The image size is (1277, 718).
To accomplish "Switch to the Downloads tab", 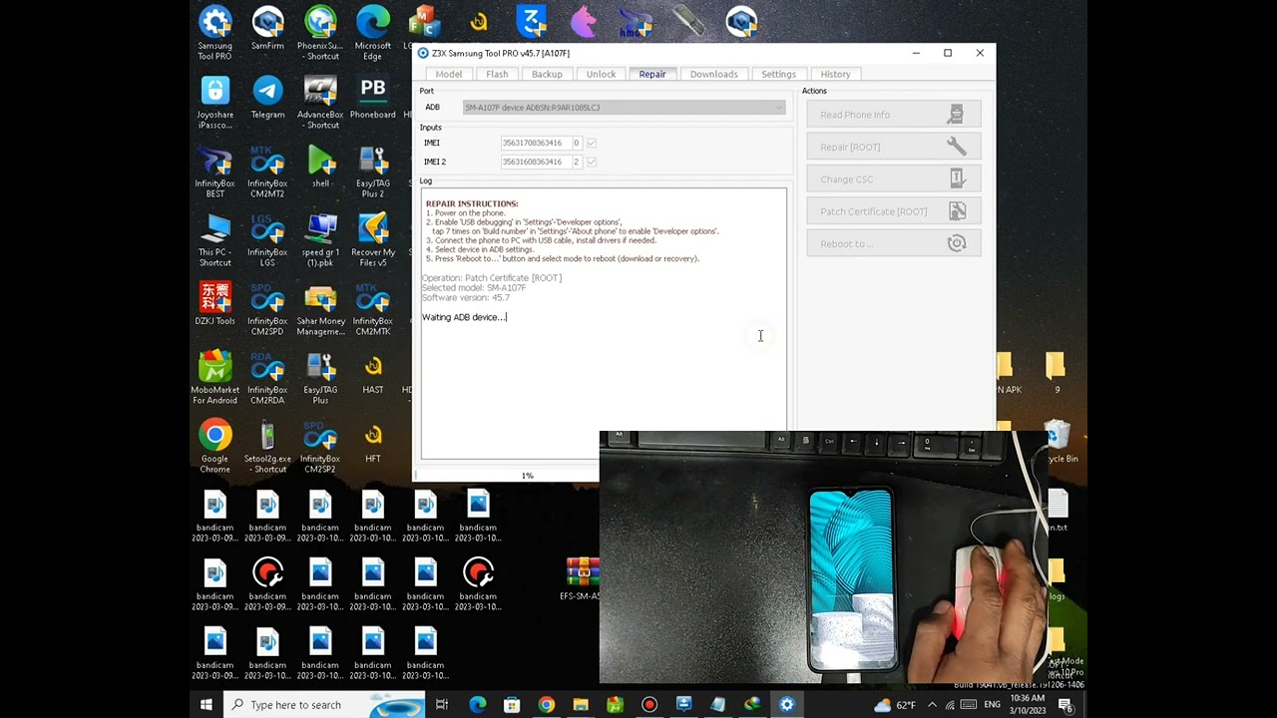I will [714, 74].
